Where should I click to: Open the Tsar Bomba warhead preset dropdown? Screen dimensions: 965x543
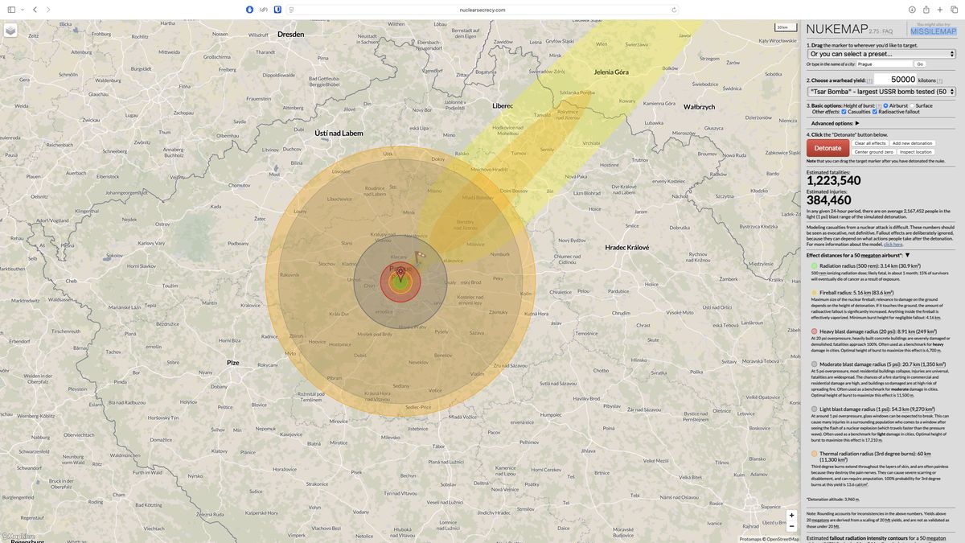coord(881,92)
